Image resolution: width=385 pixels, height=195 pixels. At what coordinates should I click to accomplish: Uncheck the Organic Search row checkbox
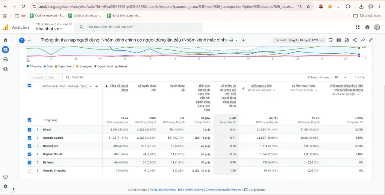29,138
